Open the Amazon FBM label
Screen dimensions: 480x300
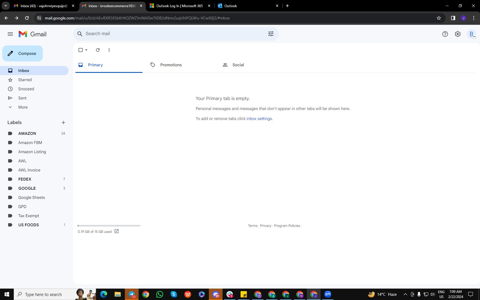click(34, 143)
